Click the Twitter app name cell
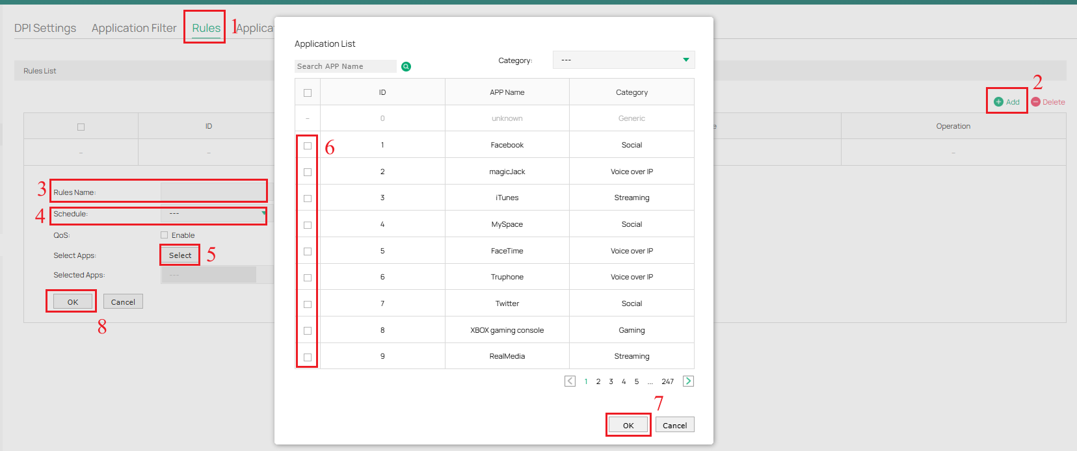 click(x=507, y=303)
